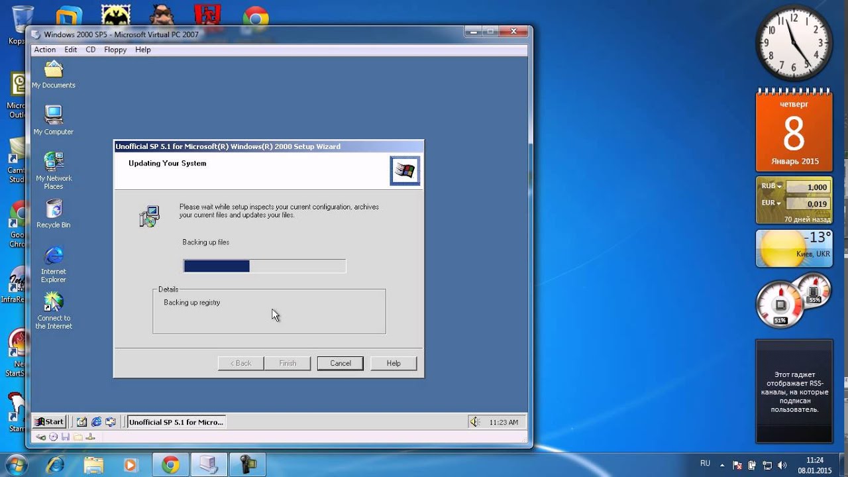Click the 1,000 RUB value field

[808, 187]
